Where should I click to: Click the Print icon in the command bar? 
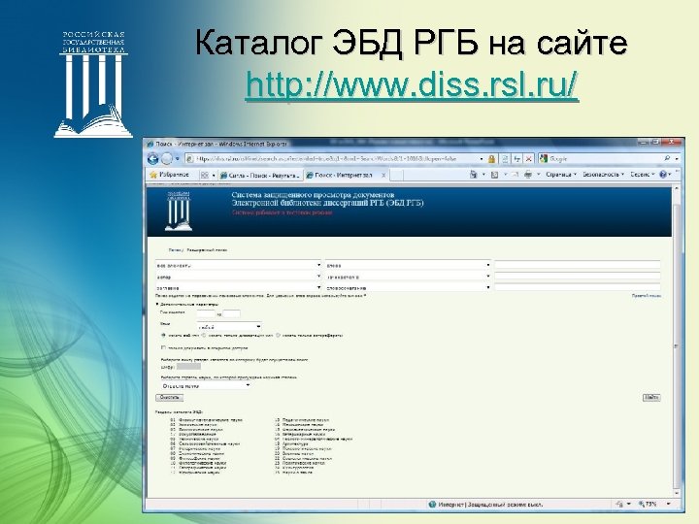pos(528,175)
